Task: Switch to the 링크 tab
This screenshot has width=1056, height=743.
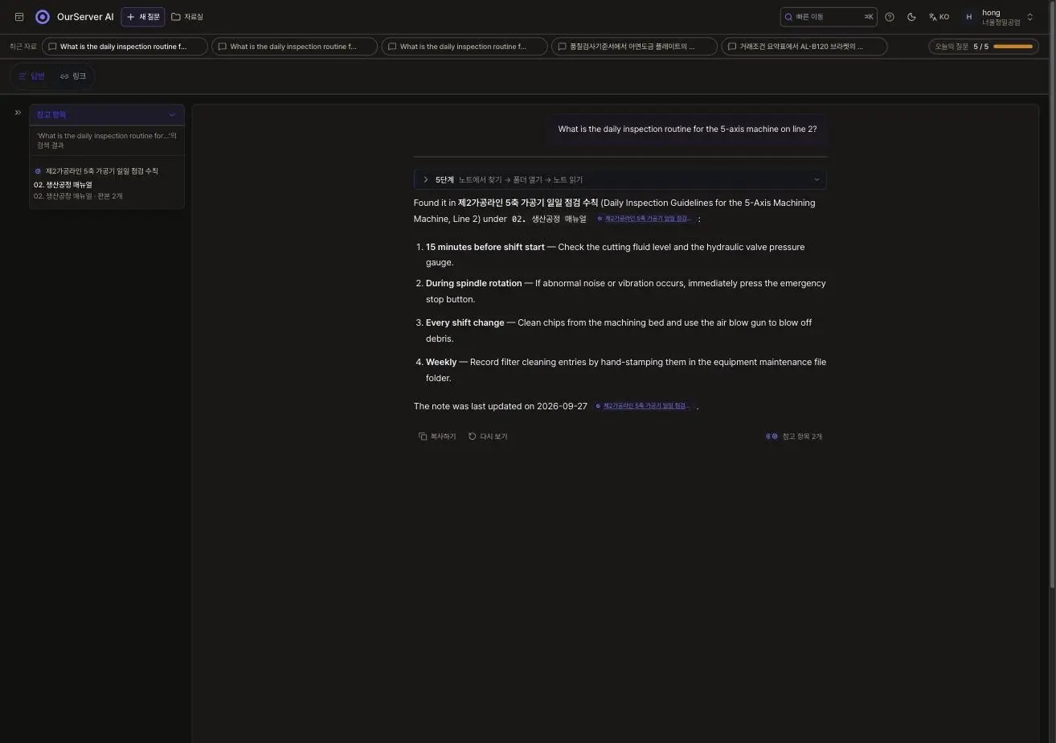Action: (x=73, y=76)
